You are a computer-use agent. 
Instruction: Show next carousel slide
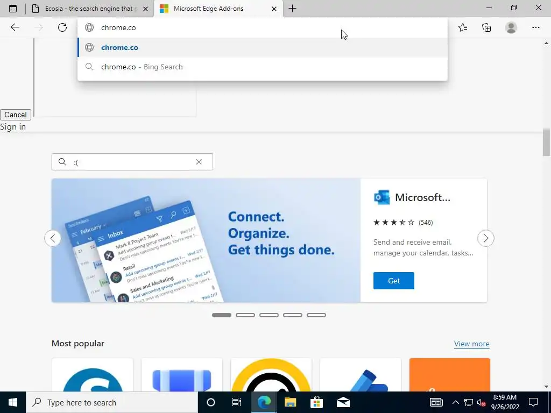pyautogui.click(x=486, y=238)
